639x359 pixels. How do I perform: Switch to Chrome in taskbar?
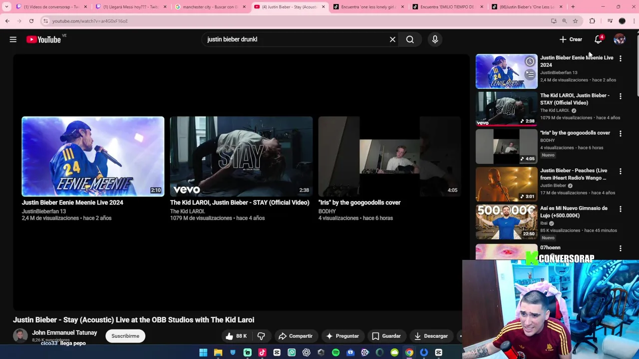pyautogui.click(x=409, y=353)
